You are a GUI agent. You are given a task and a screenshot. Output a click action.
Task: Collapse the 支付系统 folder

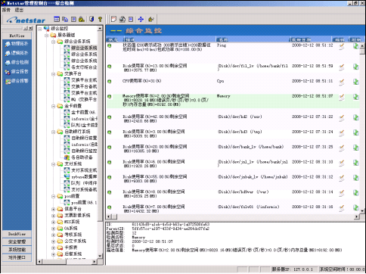[53, 164]
